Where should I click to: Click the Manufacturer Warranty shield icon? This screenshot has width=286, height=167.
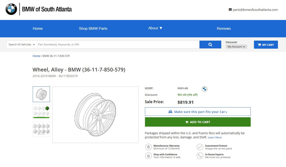coord(148,147)
